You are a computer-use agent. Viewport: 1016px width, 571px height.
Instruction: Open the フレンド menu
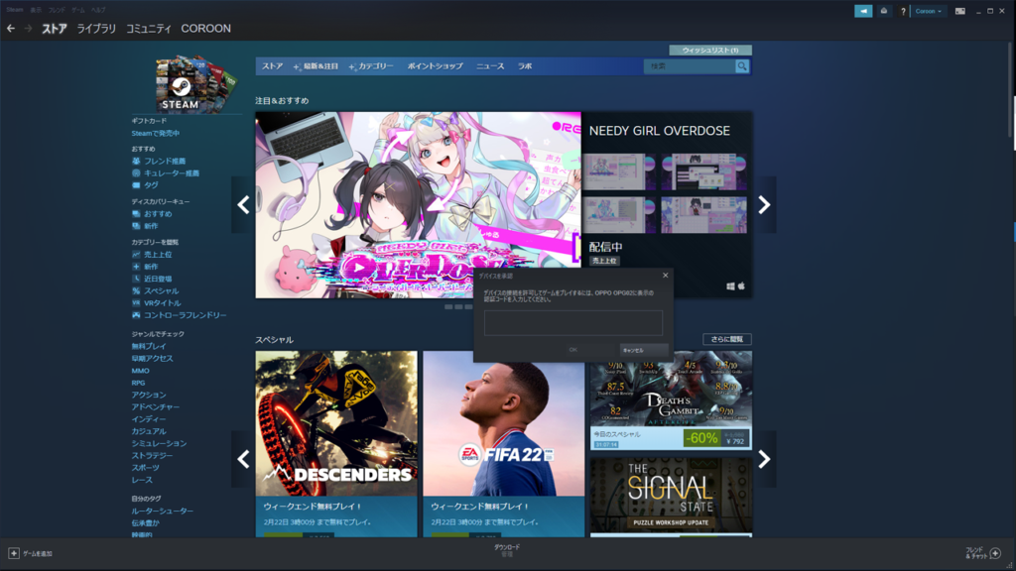point(57,10)
